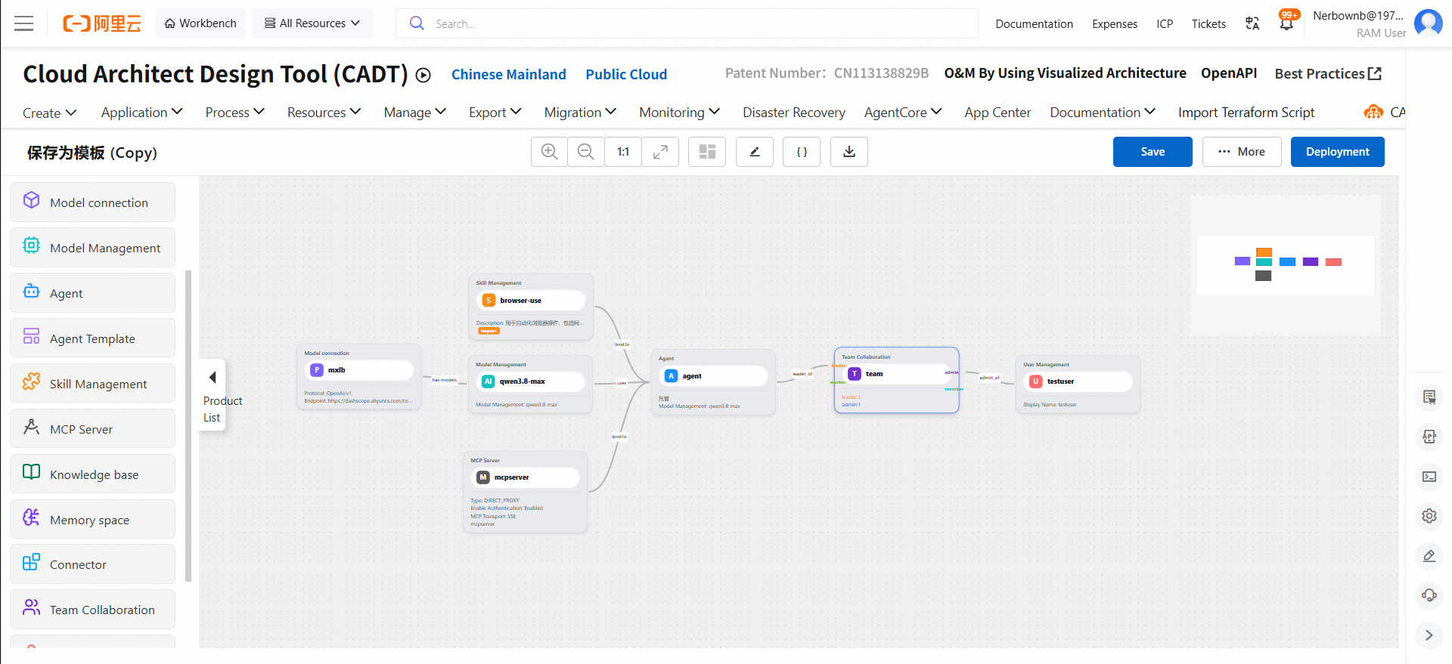
Task: Select Import Terraform Script menu item
Action: (1246, 113)
